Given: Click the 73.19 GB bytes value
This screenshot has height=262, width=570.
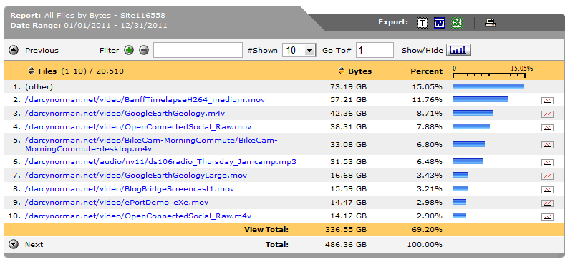Looking at the screenshot, I should [349, 86].
